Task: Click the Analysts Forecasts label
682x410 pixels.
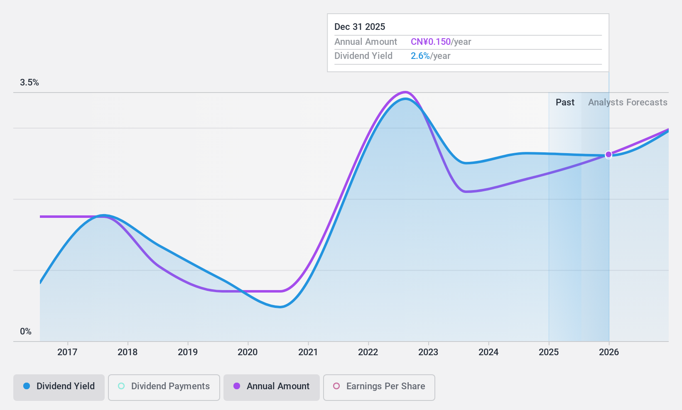Action: tap(628, 102)
